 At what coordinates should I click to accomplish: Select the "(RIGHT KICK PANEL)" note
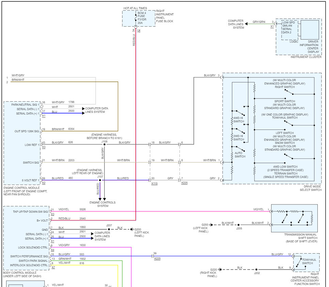coord(208,274)
